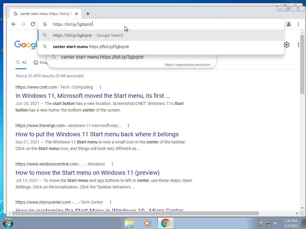Click the scroll right arrow on the horizontal scrollbar
Image resolution: width=306 pixels, height=229 pixels.
click(x=297, y=213)
